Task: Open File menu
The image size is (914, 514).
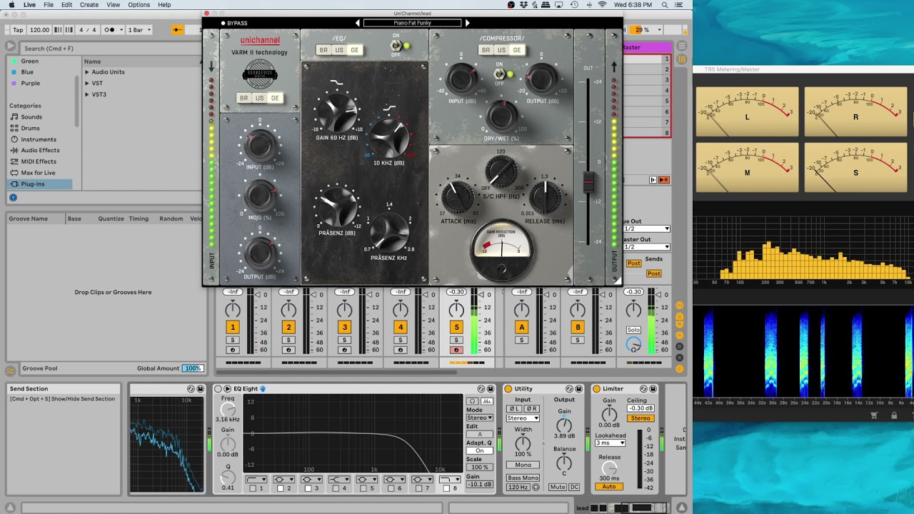Action: coord(49,5)
